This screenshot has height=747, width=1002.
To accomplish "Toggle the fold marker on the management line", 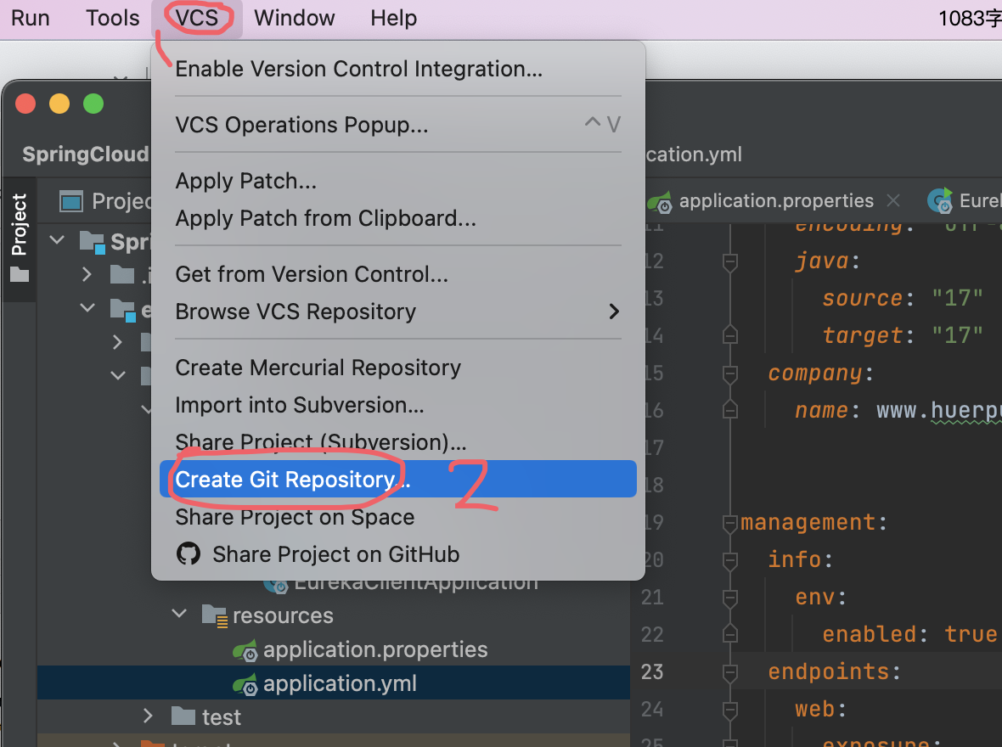I will [x=729, y=522].
